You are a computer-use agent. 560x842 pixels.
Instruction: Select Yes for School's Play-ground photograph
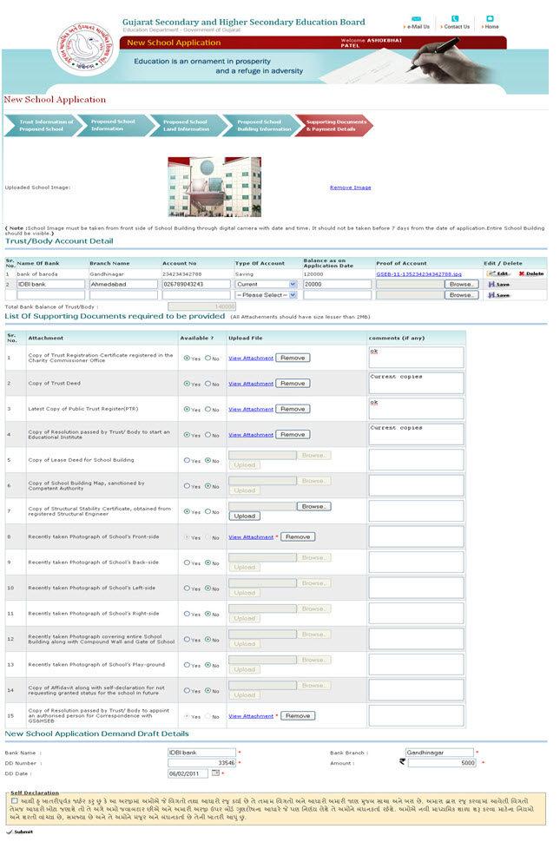point(187,665)
